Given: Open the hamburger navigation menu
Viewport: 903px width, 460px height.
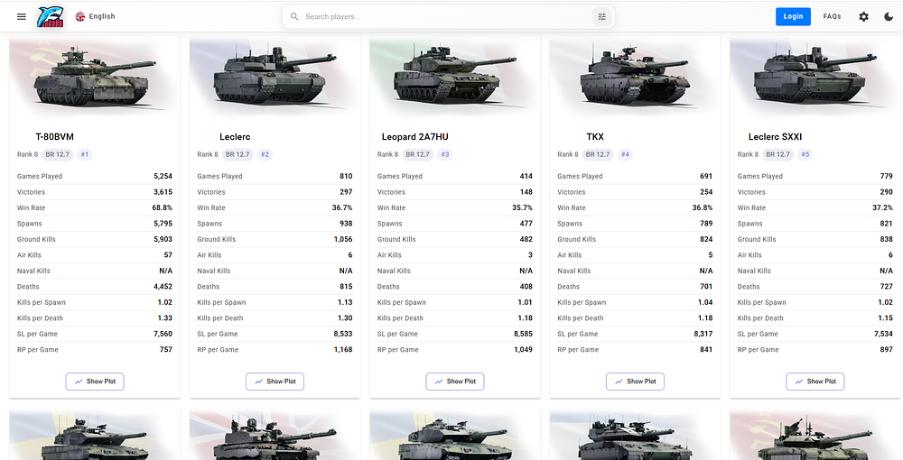Looking at the screenshot, I should pos(22,16).
